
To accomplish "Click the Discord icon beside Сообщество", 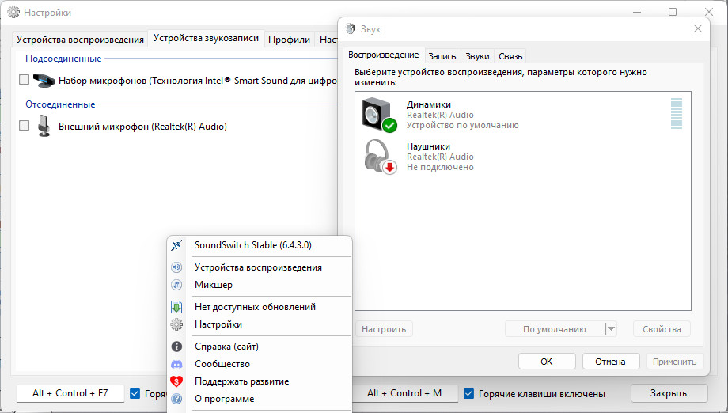I will [176, 364].
